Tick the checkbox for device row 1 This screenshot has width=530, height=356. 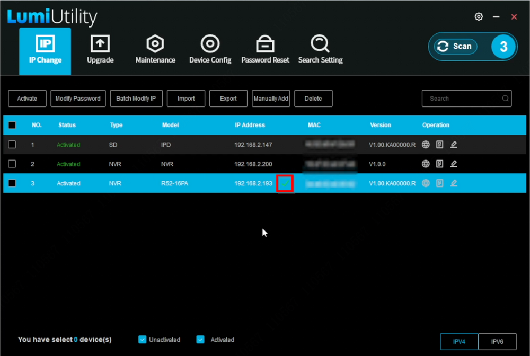[x=12, y=145]
